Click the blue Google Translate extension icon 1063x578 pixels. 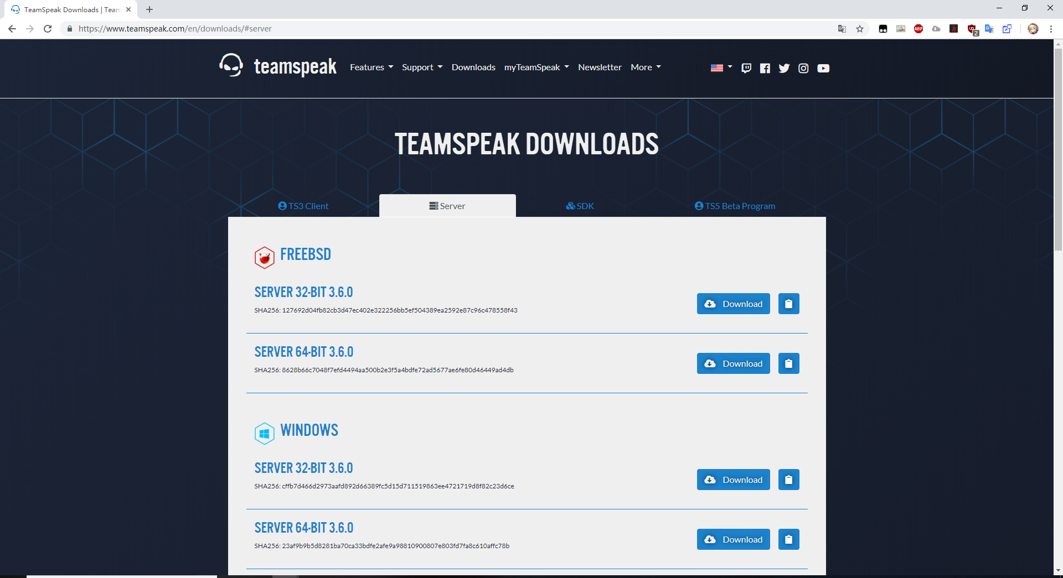(989, 29)
